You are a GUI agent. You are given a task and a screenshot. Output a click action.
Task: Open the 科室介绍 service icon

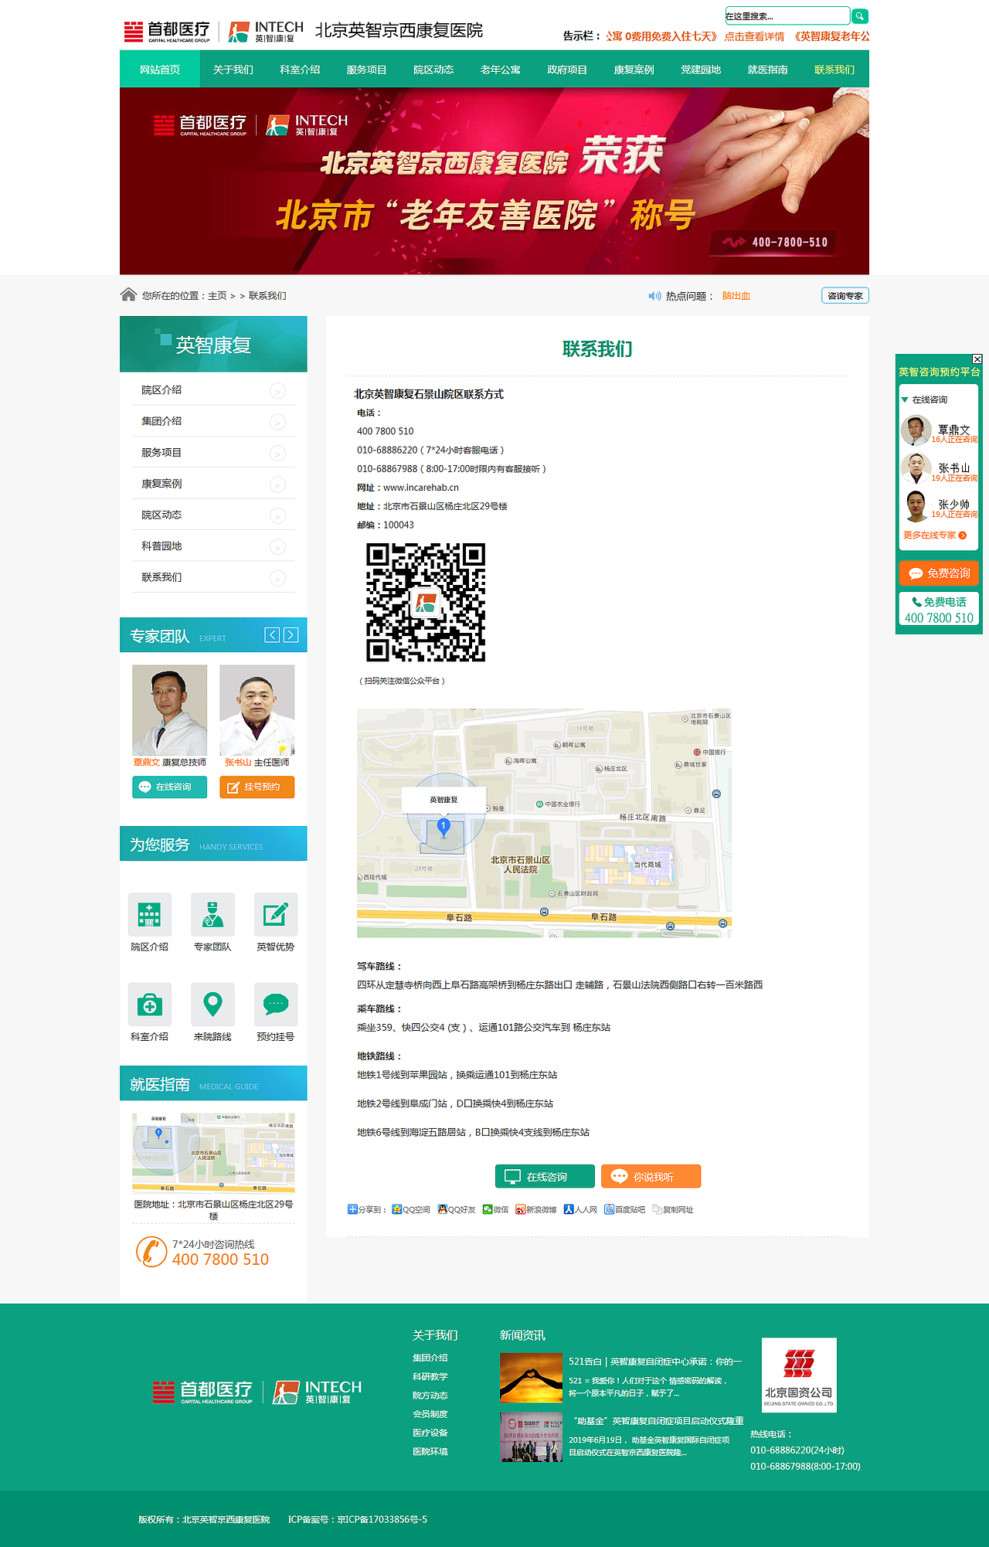(149, 1005)
